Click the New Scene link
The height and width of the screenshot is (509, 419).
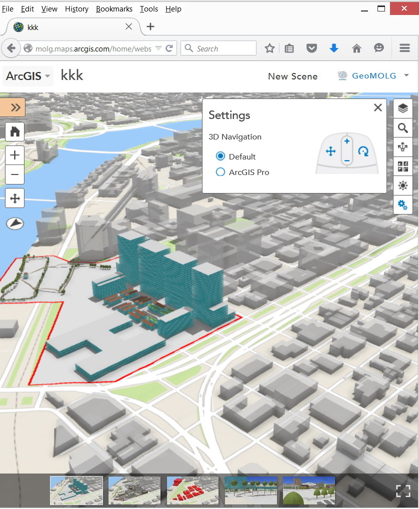[x=292, y=76]
